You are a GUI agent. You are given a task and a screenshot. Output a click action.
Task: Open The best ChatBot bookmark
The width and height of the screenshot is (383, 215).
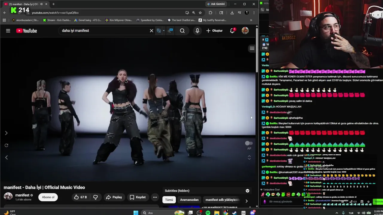(x=181, y=20)
